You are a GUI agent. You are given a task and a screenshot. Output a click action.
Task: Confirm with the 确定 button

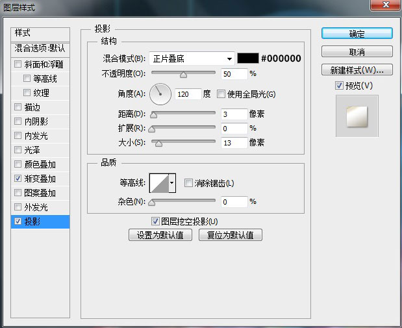pyautogui.click(x=357, y=34)
